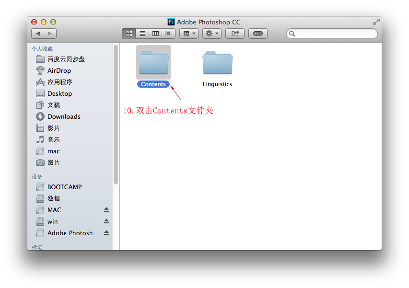Click the Share toolbar button
This screenshot has width=409, height=288.
(235, 34)
